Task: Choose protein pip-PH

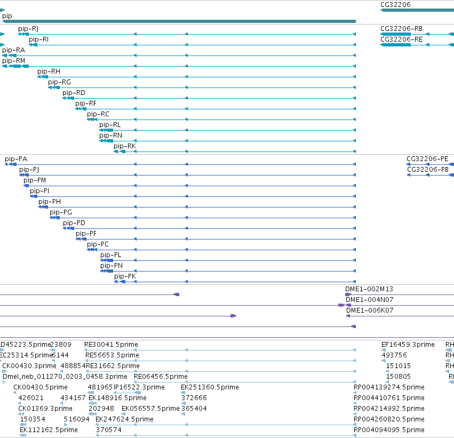Action: [50, 202]
